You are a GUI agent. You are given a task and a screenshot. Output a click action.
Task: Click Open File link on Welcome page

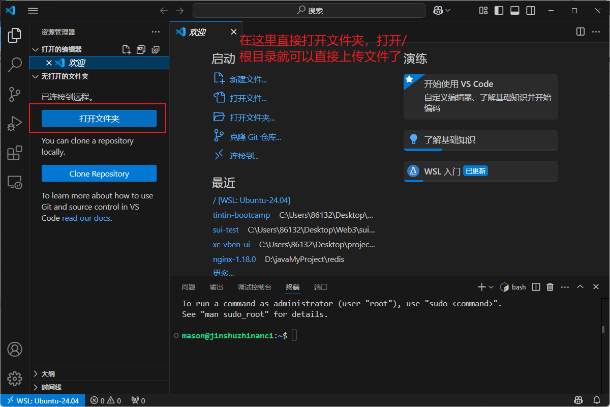[240, 98]
